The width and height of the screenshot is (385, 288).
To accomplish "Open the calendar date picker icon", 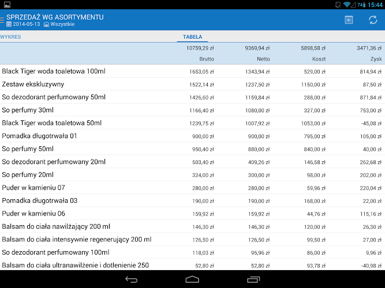I will click(x=349, y=20).
